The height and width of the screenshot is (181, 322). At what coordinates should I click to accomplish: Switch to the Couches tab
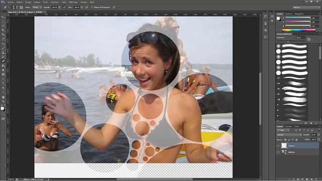288,126
